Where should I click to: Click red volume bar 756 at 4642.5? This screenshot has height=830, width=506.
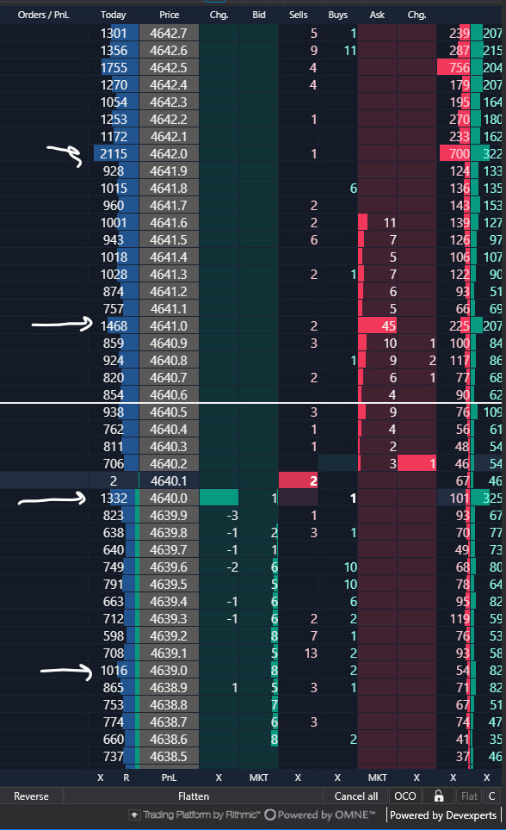pos(454,68)
